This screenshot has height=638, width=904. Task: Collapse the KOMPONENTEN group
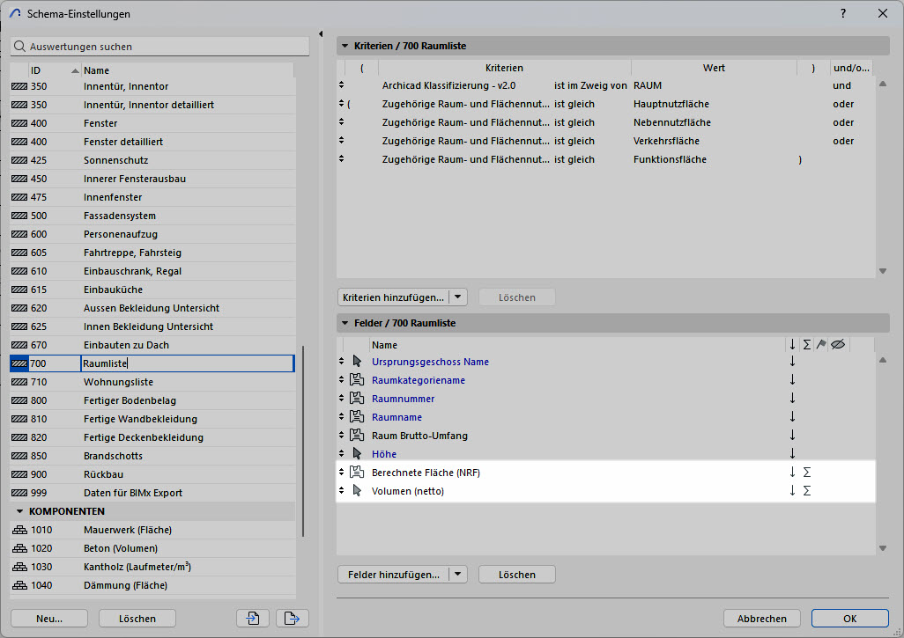(x=19, y=511)
